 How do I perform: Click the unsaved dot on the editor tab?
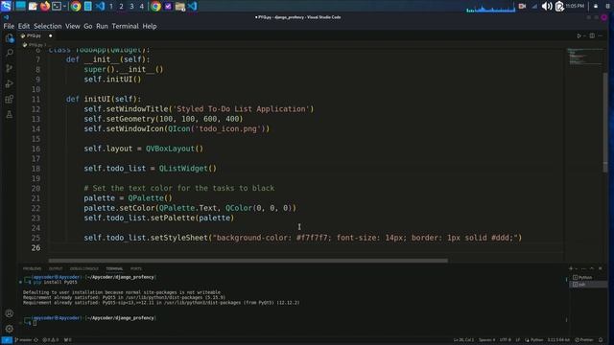coord(50,35)
